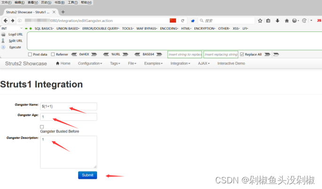322x189 pixels.
Task: Encode %URL with right arrow
Action: click(126, 55)
